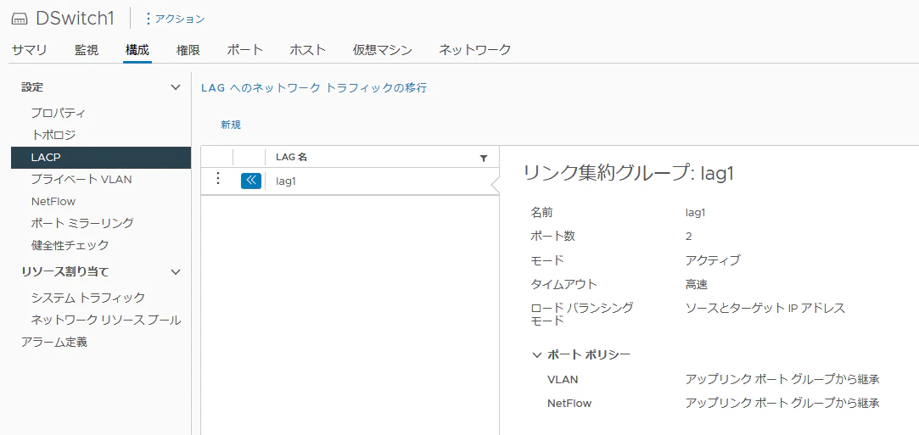Click the three-dot menu for lag1 row
The image size is (919, 435).
tap(218, 179)
